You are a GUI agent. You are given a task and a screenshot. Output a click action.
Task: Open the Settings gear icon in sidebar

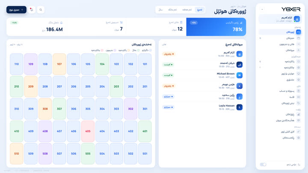click(x=299, y=138)
